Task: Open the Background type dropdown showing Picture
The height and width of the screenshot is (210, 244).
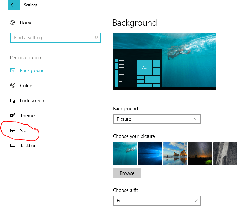Action: pyautogui.click(x=157, y=119)
